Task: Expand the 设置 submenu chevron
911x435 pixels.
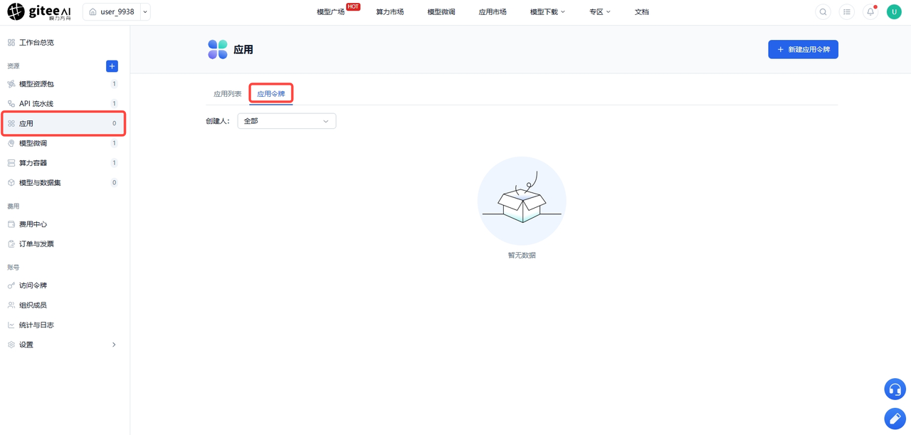Action: (114, 345)
